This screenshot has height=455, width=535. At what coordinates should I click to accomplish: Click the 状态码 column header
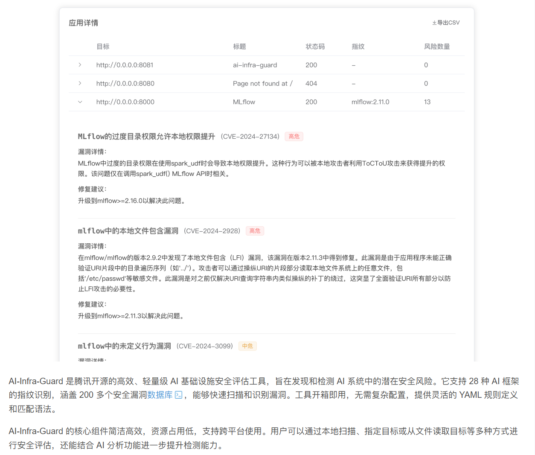[315, 47]
